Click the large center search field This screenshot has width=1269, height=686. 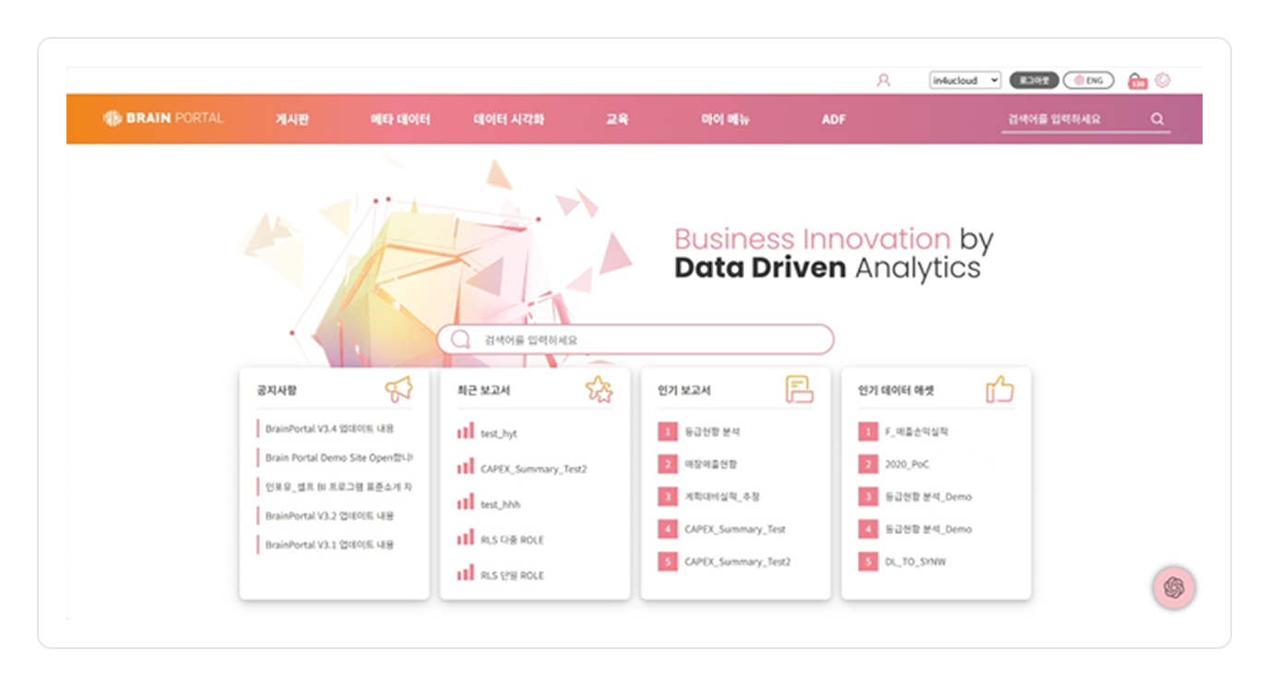[634, 339]
